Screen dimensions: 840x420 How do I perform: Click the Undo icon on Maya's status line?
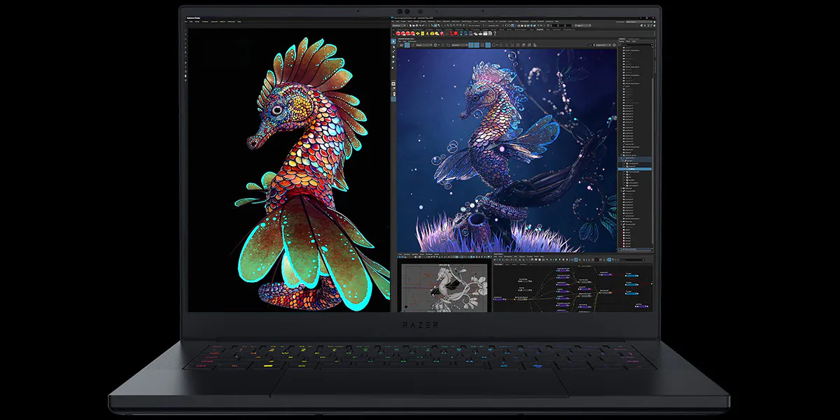tap(420, 26)
